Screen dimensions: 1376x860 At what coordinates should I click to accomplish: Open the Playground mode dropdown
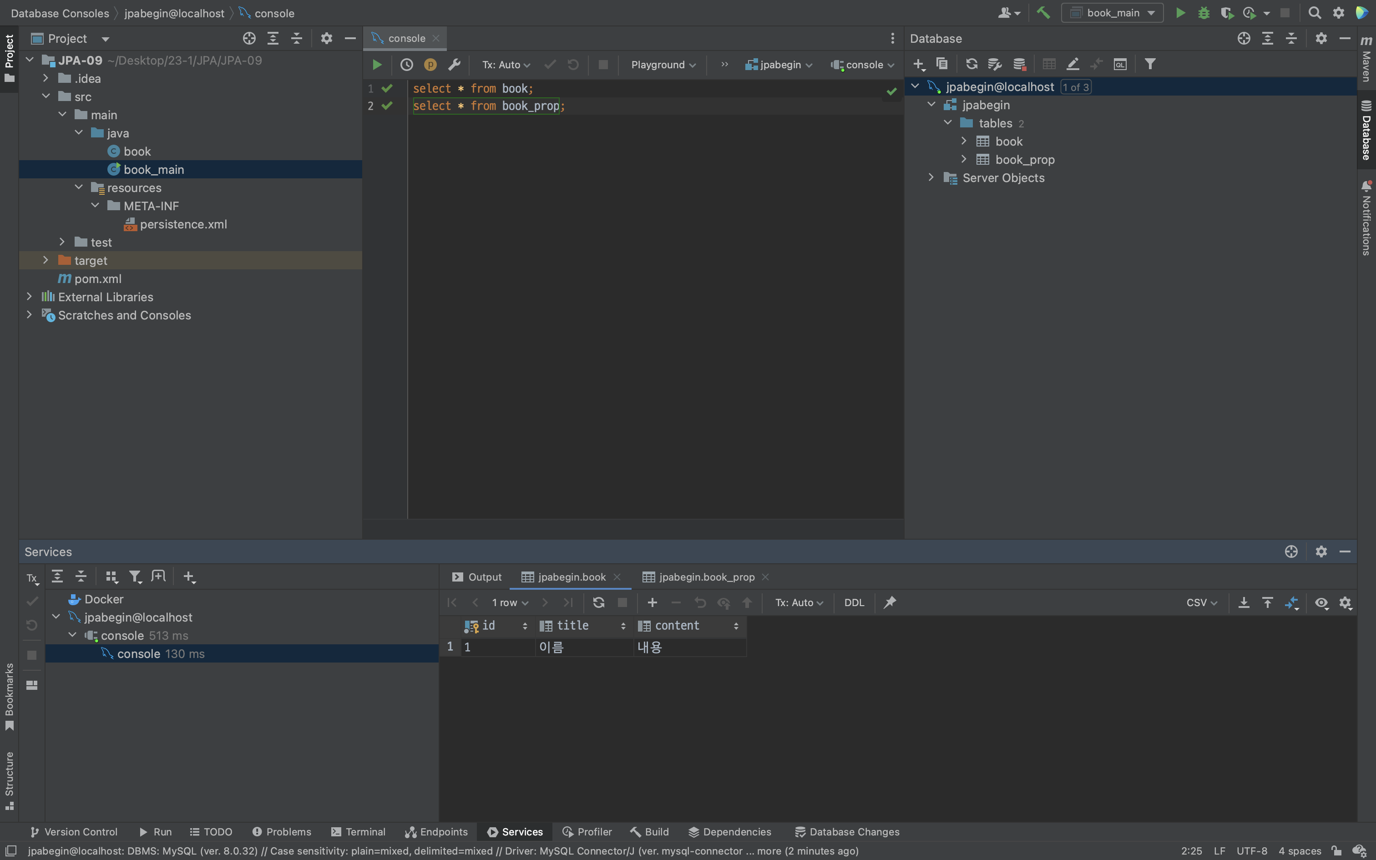tap(663, 65)
